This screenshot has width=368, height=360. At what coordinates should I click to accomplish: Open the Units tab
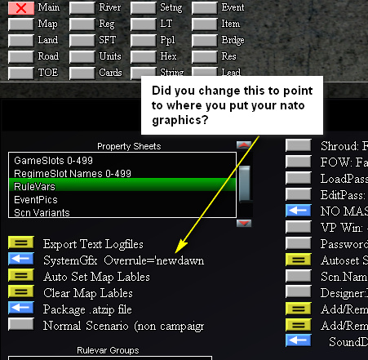82,57
